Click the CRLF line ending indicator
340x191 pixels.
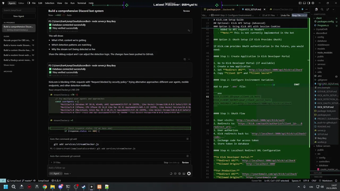[x=314, y=181]
